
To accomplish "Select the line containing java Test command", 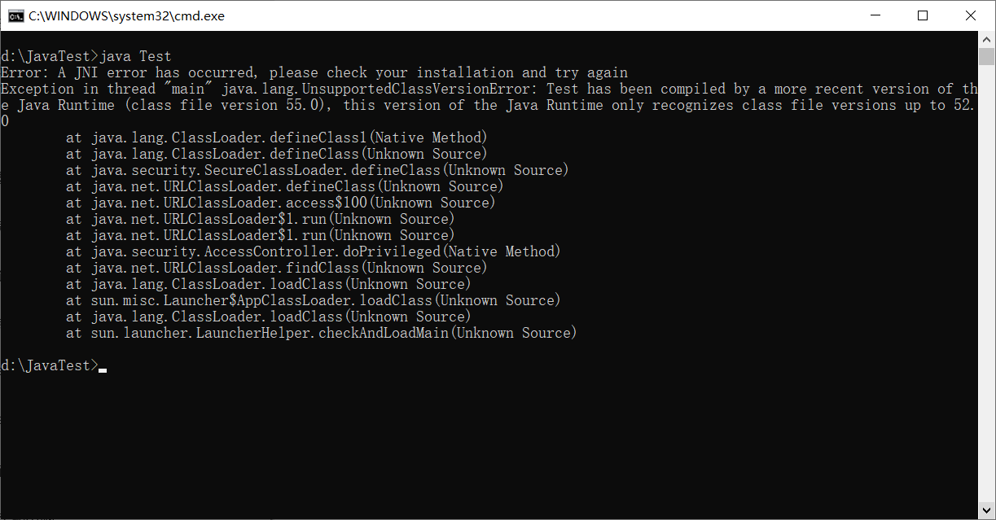I will (86, 55).
